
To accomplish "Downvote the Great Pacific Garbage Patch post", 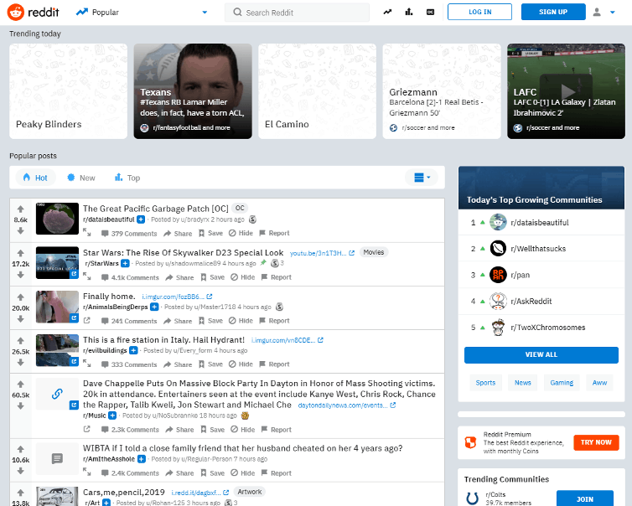I will (x=21, y=231).
